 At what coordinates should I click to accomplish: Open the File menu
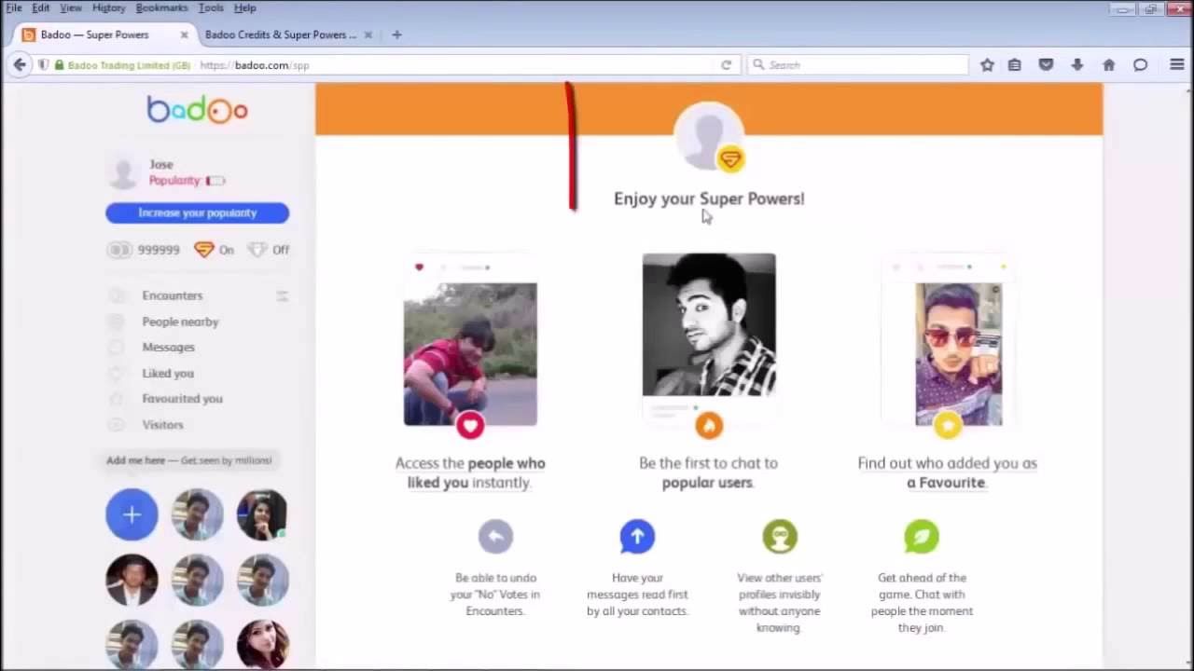(x=14, y=7)
